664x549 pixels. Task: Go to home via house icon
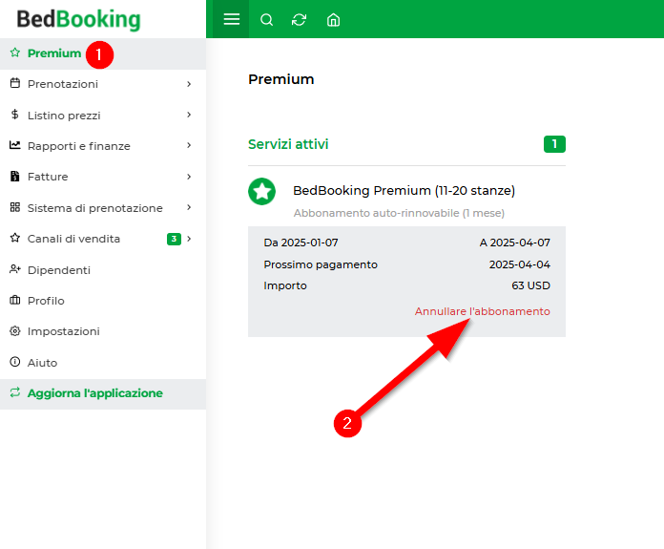[x=333, y=19]
